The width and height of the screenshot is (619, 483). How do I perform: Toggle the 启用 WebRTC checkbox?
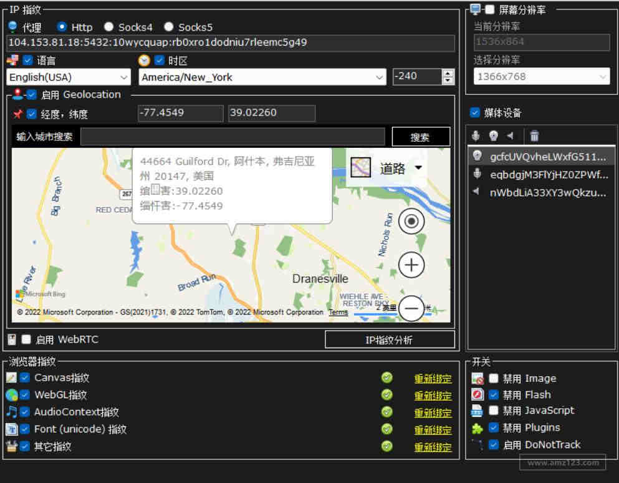pyautogui.click(x=26, y=339)
